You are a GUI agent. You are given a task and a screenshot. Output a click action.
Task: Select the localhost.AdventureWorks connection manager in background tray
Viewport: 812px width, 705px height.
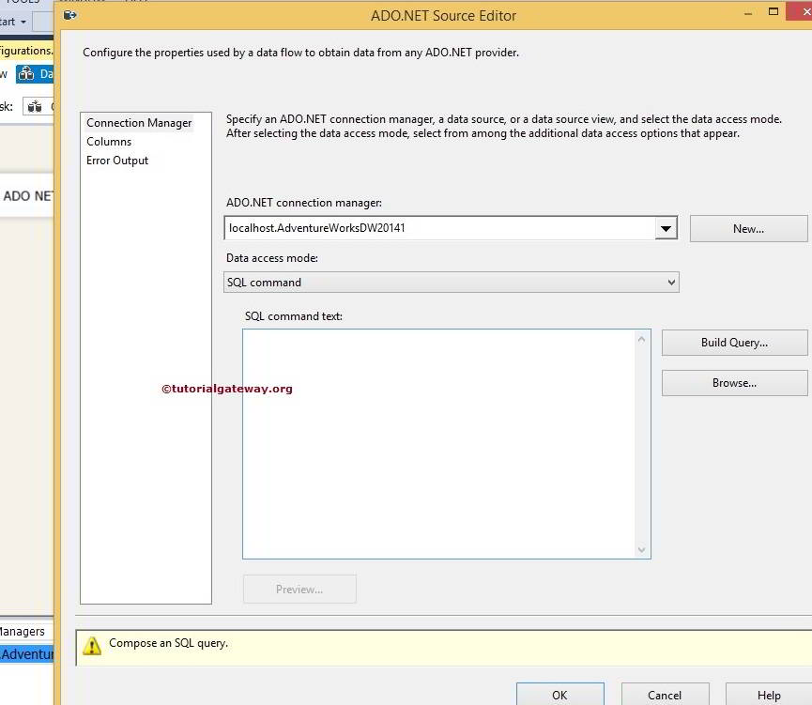click(x=25, y=653)
